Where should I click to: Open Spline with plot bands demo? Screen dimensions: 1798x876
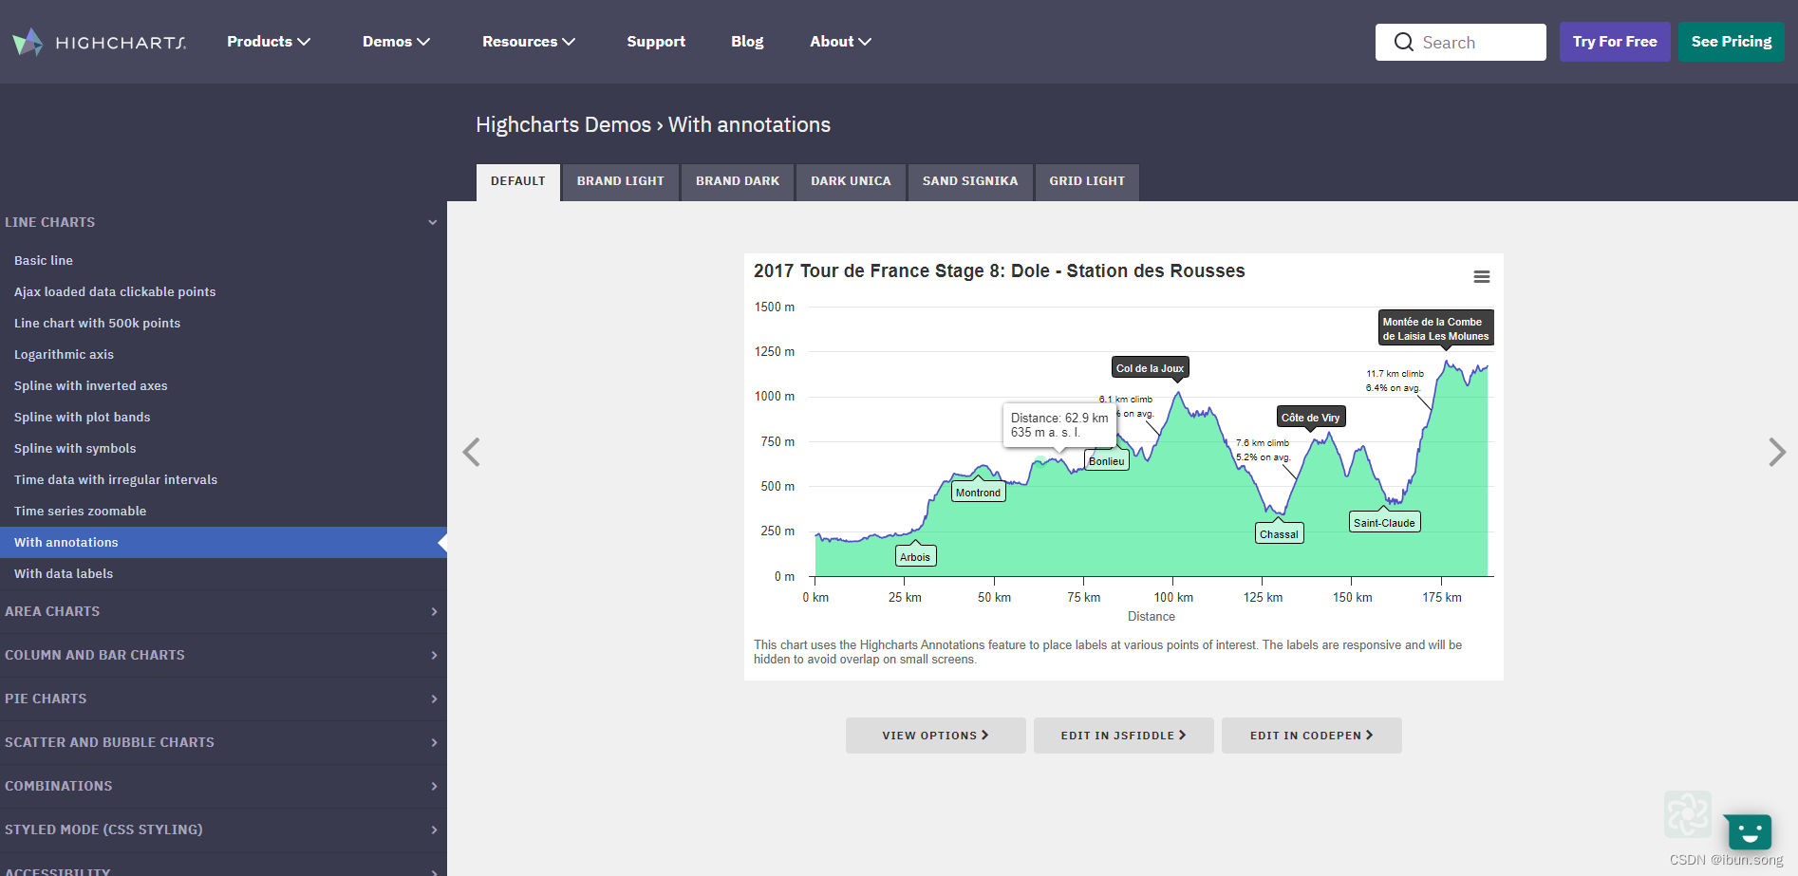point(82,417)
